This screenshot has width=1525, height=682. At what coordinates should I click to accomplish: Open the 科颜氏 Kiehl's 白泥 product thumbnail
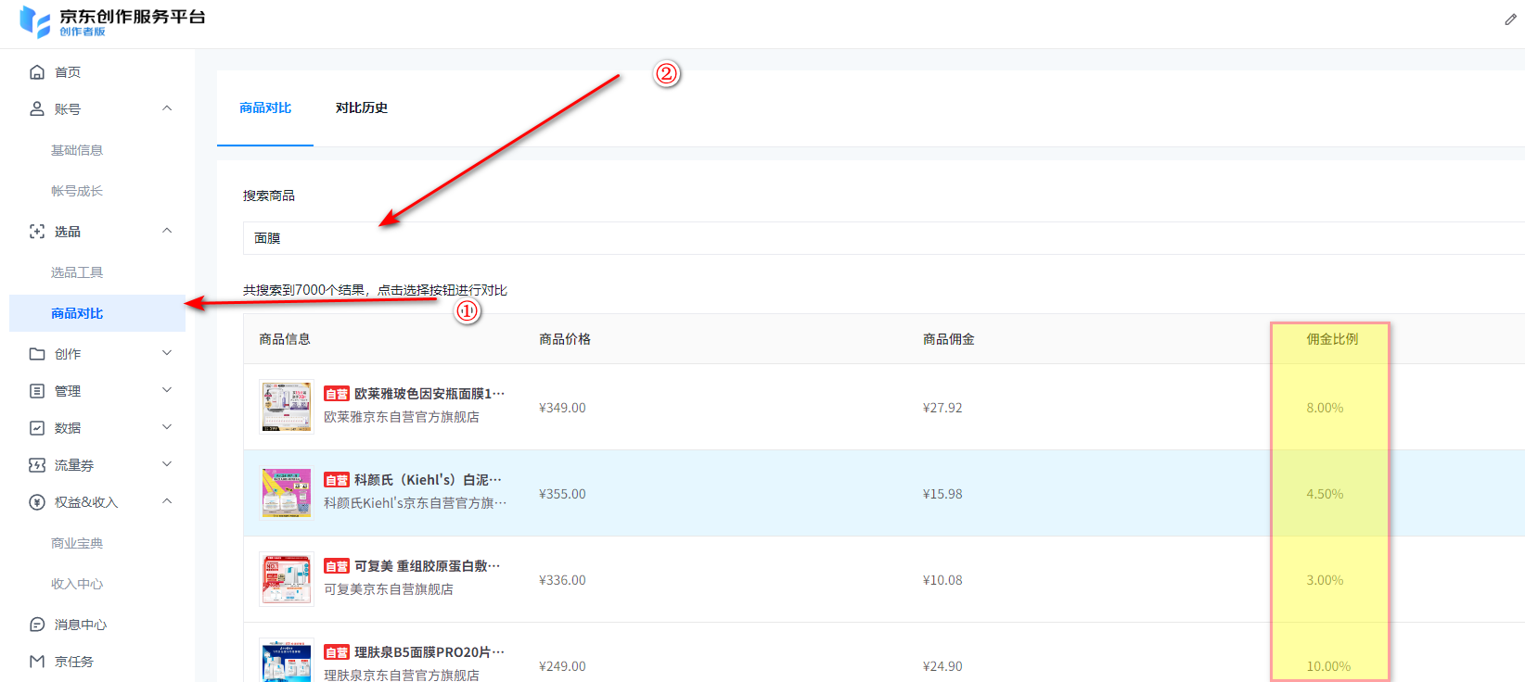tap(287, 493)
